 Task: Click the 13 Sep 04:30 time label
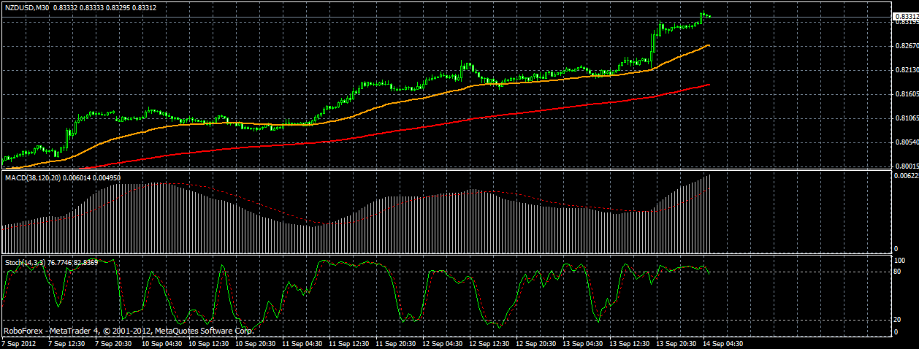coord(583,343)
